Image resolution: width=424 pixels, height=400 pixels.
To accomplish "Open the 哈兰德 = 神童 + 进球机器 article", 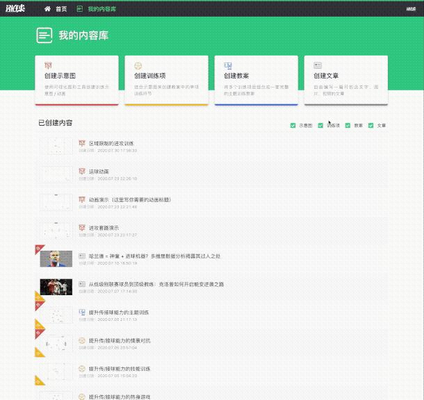I will coord(155,256).
